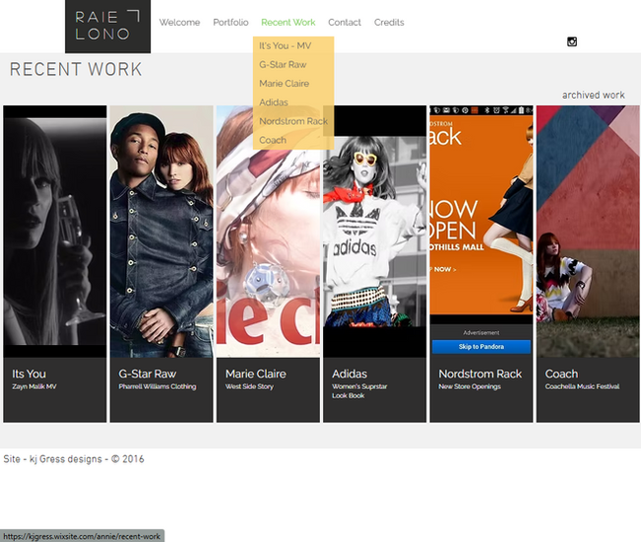This screenshot has height=542, width=641.
Task: Open the Portfolio menu item
Action: [x=230, y=23]
